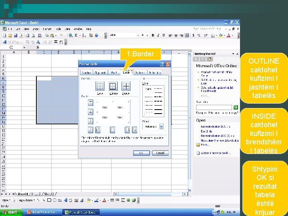Screen dimensions: 288x216
Task: Open the Getting Started pane dropdown
Action: [233, 54]
